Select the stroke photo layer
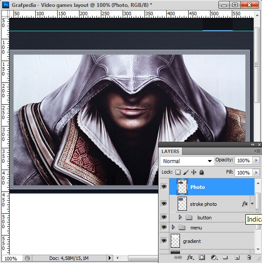 click(x=212, y=204)
